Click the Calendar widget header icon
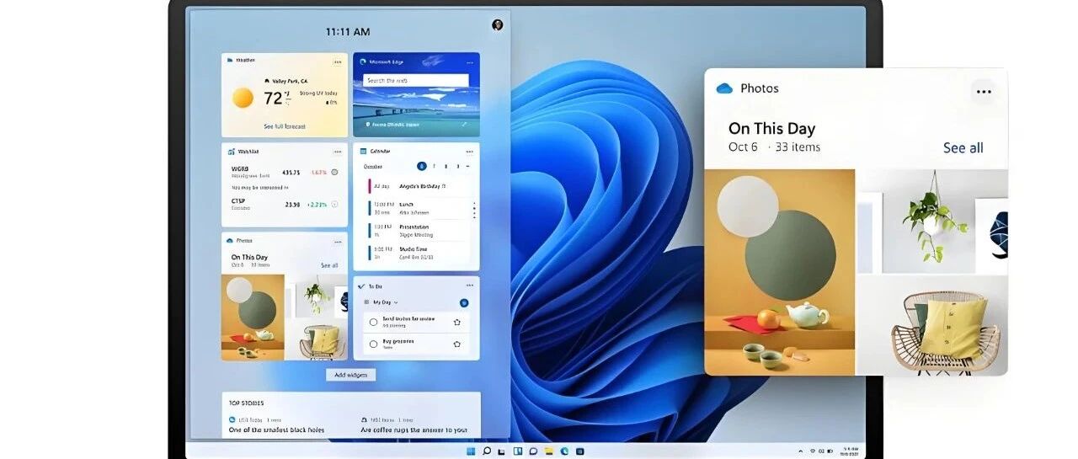Viewport: 1078px width, 459px height. [x=363, y=152]
